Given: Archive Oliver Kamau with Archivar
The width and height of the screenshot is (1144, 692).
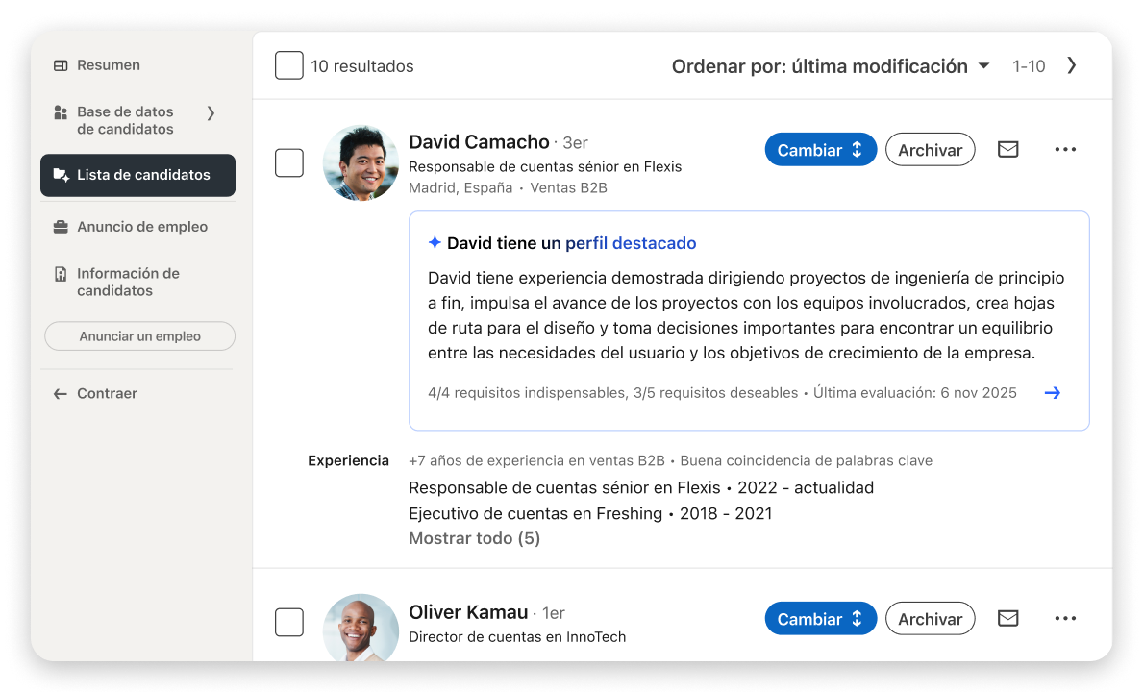Looking at the screenshot, I should click(931, 618).
